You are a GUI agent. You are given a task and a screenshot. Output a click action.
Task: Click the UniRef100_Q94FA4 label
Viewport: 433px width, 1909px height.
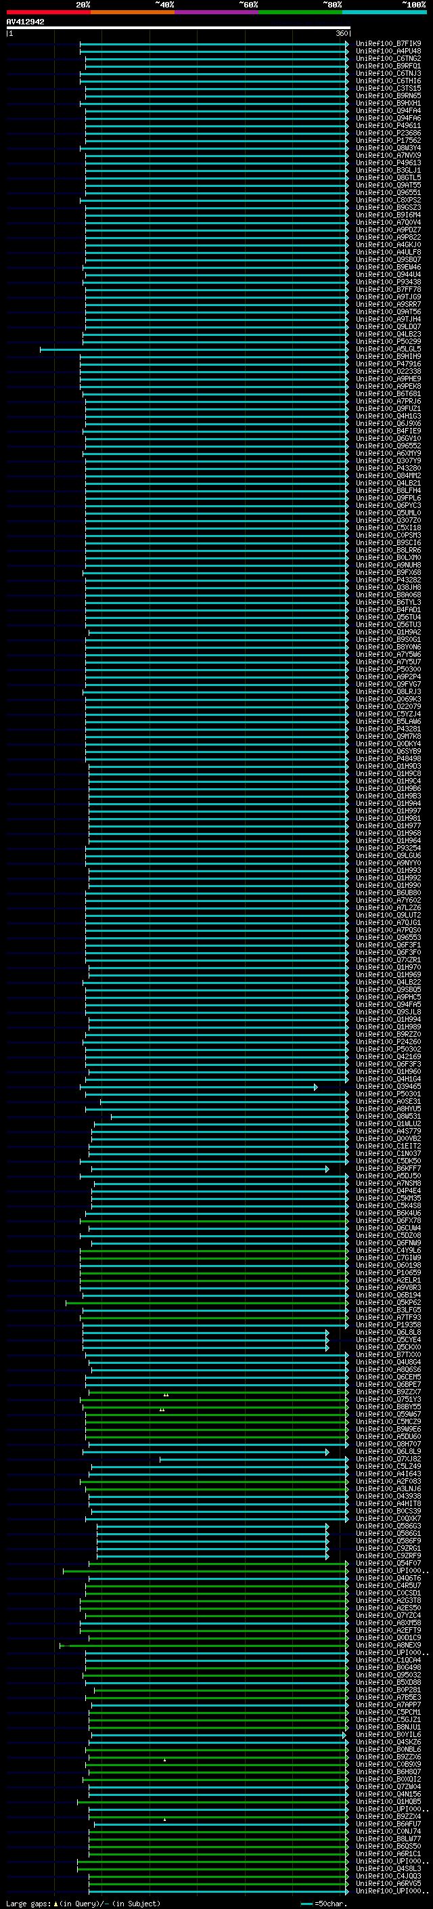point(388,110)
